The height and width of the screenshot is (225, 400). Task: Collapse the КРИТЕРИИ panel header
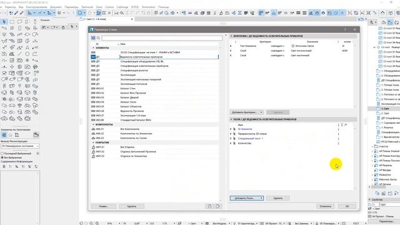click(x=231, y=36)
